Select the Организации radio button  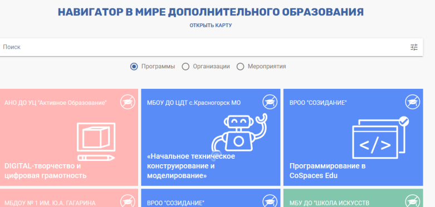(x=185, y=67)
